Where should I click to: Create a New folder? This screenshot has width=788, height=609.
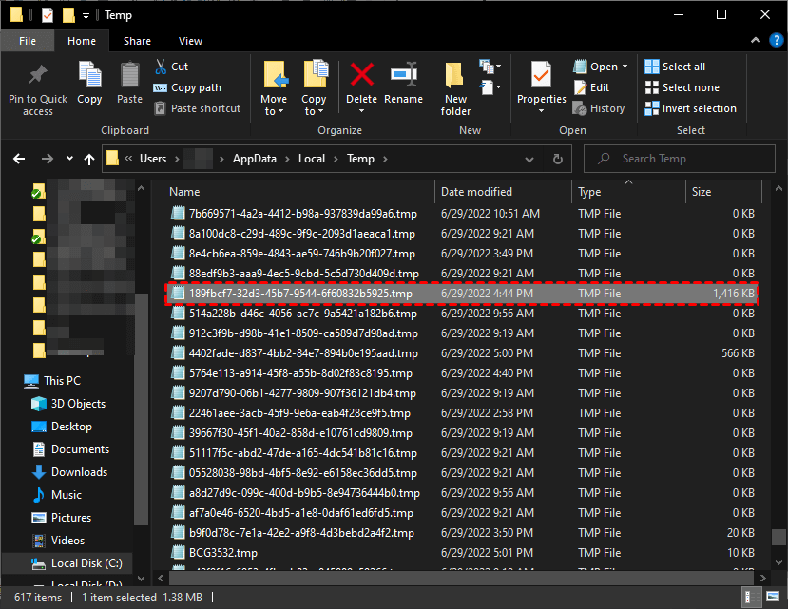click(455, 89)
